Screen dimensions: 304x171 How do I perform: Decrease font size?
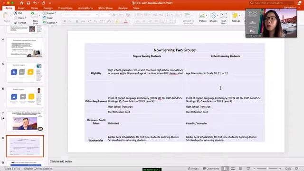pyautogui.click(x=121, y=15)
